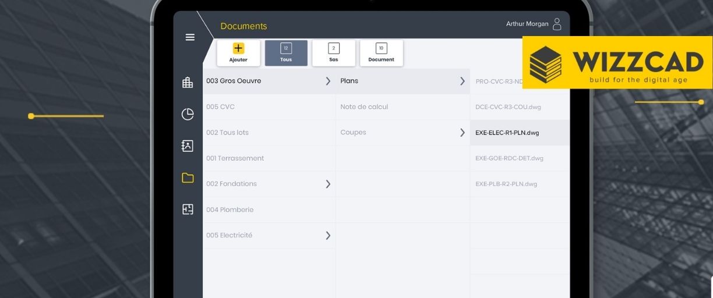Image resolution: width=713 pixels, height=298 pixels.
Task: Select the Sas filter tab
Action: click(x=334, y=53)
